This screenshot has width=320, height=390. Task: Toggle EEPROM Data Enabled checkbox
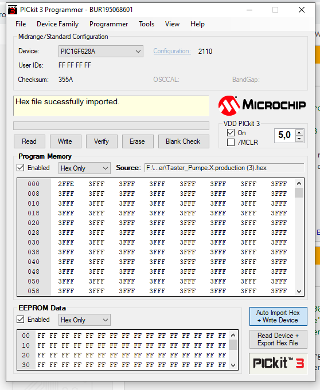click(21, 319)
